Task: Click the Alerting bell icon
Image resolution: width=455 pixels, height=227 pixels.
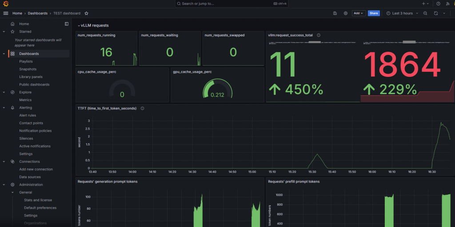Action: coord(12,108)
